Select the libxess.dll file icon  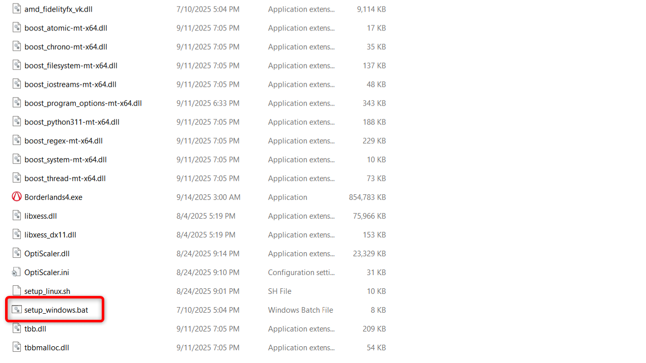[x=17, y=216]
